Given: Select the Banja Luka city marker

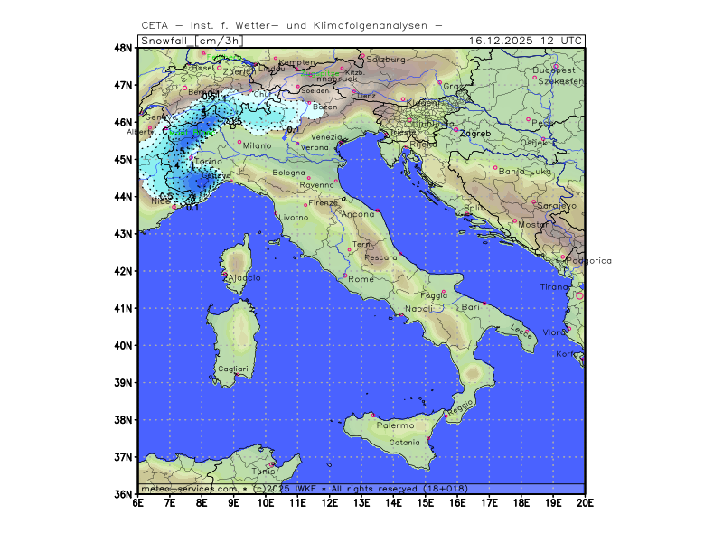Looking at the screenshot, I should point(495,167).
